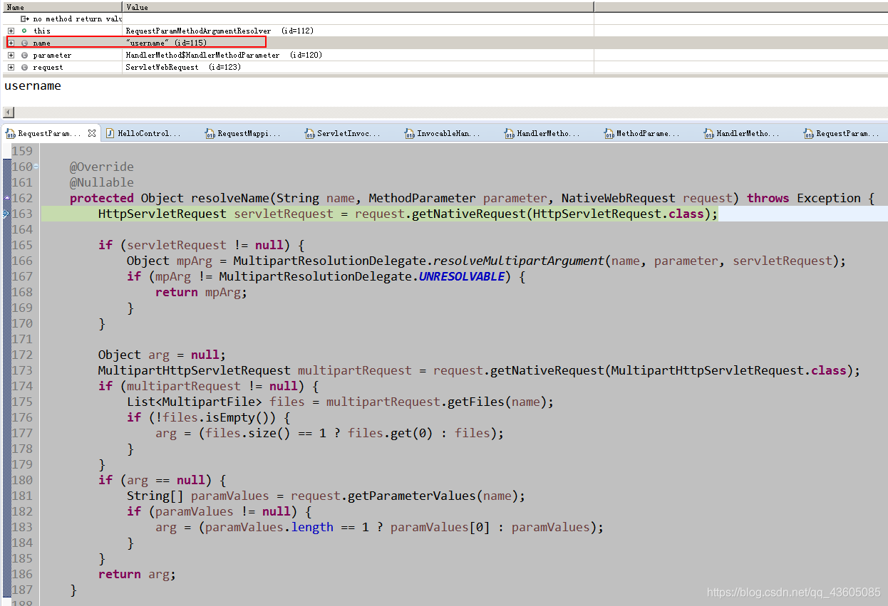Close the active RequestParam editor tab
Screen dimensions: 888x606
92,133
